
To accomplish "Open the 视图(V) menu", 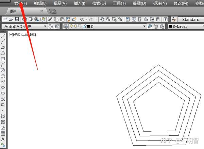I will [x=60, y=3].
